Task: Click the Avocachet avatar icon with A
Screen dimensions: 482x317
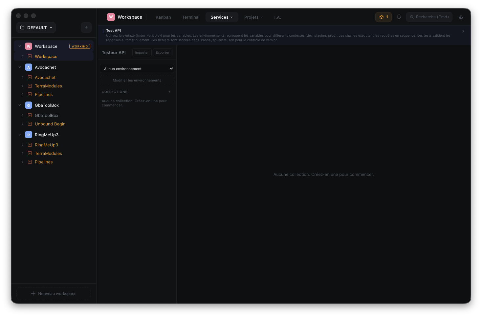Action: point(29,67)
